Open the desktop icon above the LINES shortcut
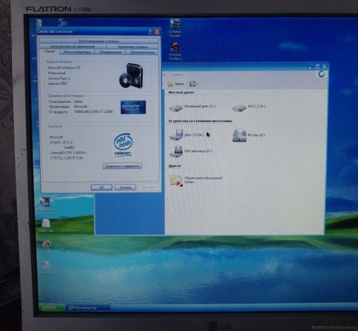This screenshot has width=358, height=331. tap(45, 206)
